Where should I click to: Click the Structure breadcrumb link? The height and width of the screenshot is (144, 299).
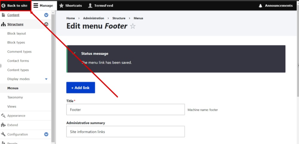tap(119, 18)
